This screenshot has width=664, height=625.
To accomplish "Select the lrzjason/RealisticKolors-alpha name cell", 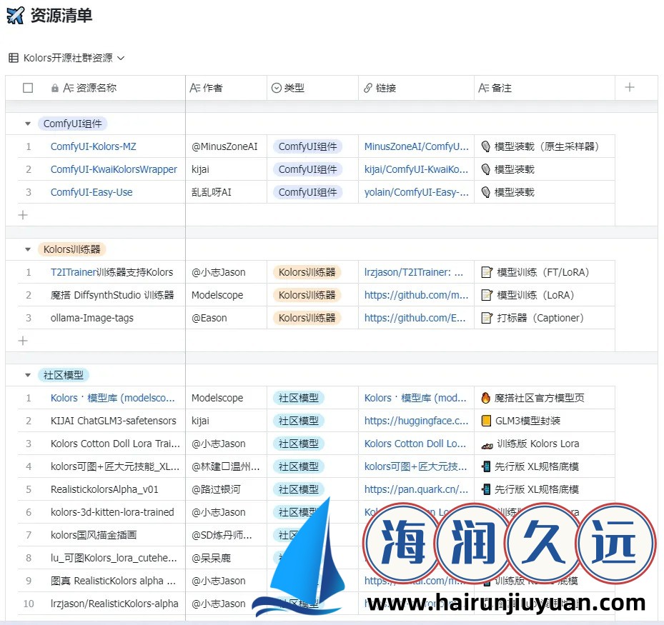I will tap(114, 604).
